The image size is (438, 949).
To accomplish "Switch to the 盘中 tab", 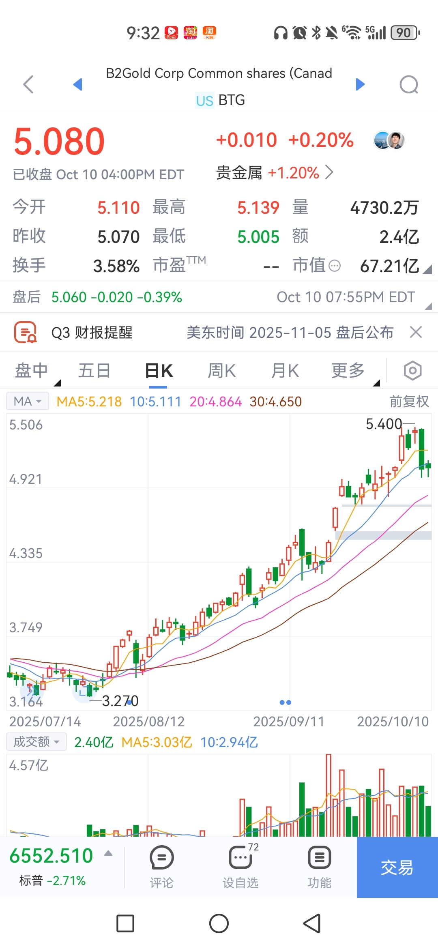I will click(32, 371).
